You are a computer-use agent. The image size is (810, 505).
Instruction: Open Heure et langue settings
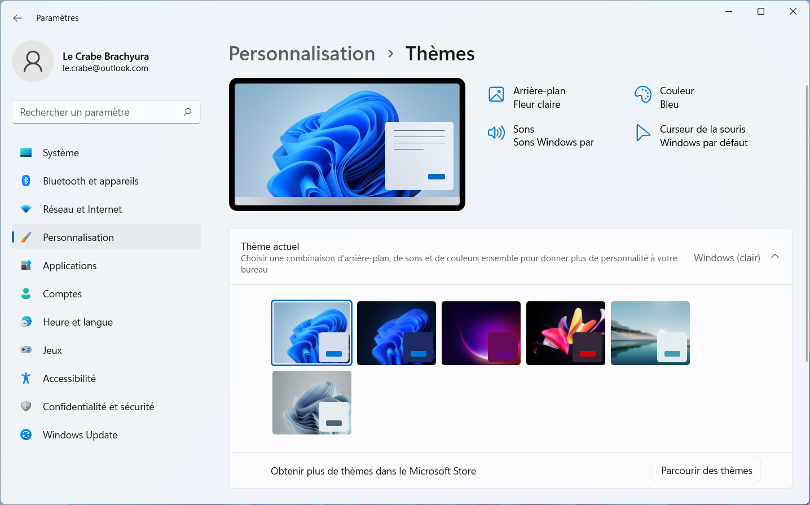pyautogui.click(x=106, y=322)
